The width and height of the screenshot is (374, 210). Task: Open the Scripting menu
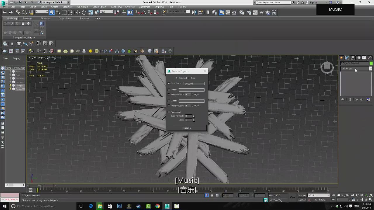159,7
